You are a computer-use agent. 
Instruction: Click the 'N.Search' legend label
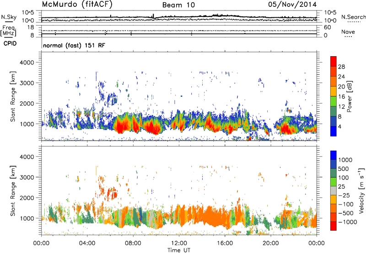(x=353, y=17)
